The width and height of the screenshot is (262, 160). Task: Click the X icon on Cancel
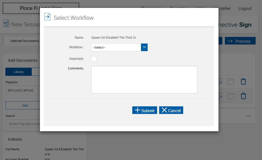(164, 110)
